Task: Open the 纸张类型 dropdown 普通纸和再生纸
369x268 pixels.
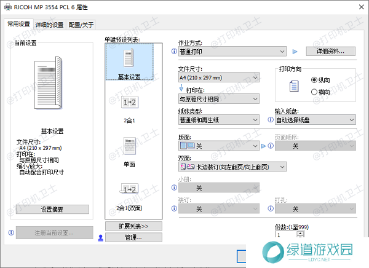Action: (x=219, y=120)
